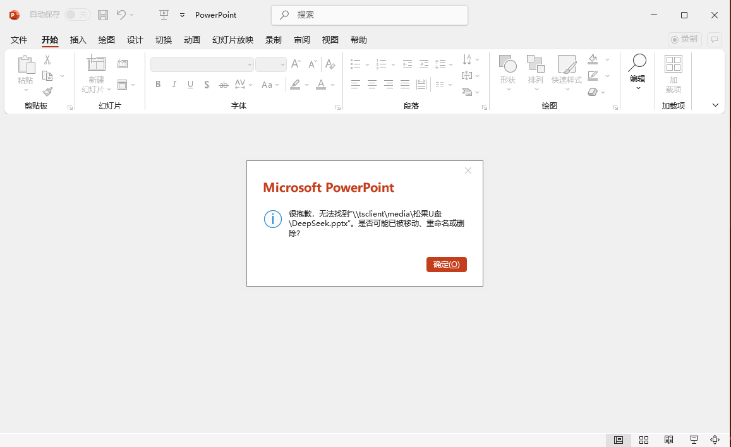Switch to the 切换 tab

coord(163,40)
